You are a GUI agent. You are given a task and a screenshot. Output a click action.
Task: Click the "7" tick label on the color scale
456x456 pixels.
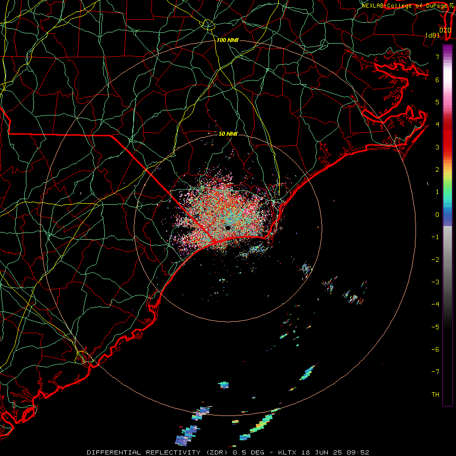point(437,57)
